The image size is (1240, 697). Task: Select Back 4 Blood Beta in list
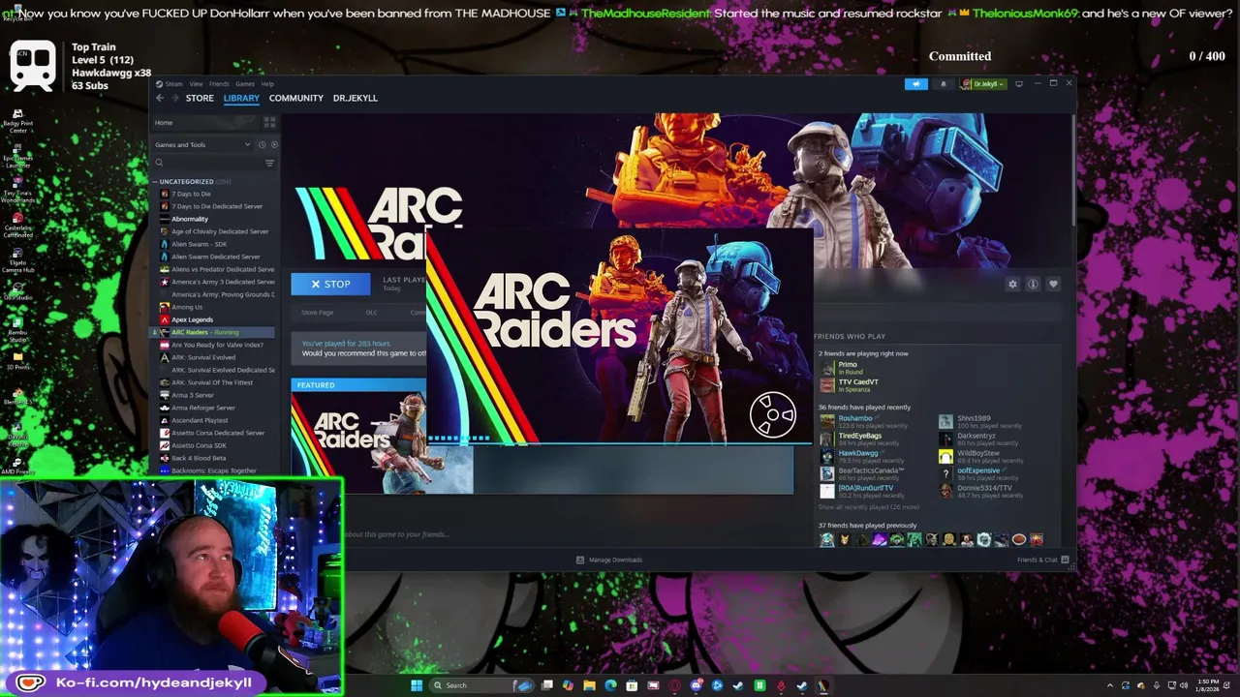click(199, 458)
